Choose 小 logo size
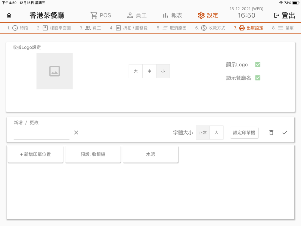The width and height of the screenshot is (301, 226). point(163,71)
